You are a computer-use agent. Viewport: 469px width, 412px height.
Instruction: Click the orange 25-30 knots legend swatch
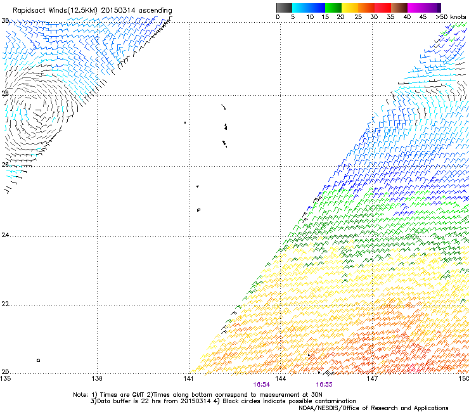click(x=366, y=8)
